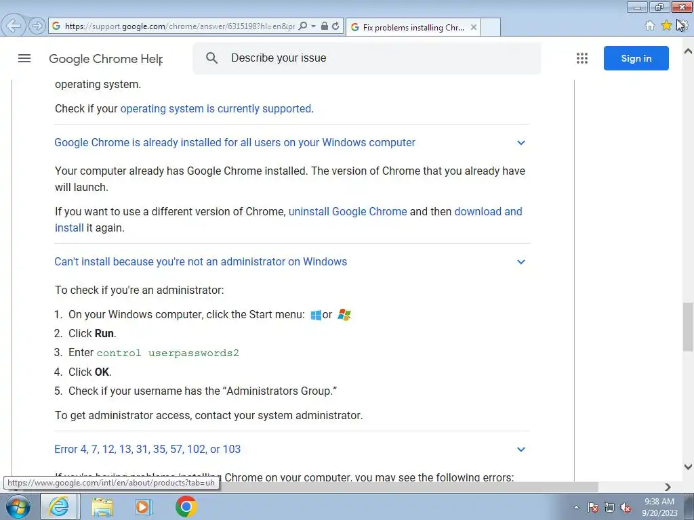694x520 pixels.
Task: Click chevron beside 'Error 4, 7, 12' heading
Action: (521, 450)
